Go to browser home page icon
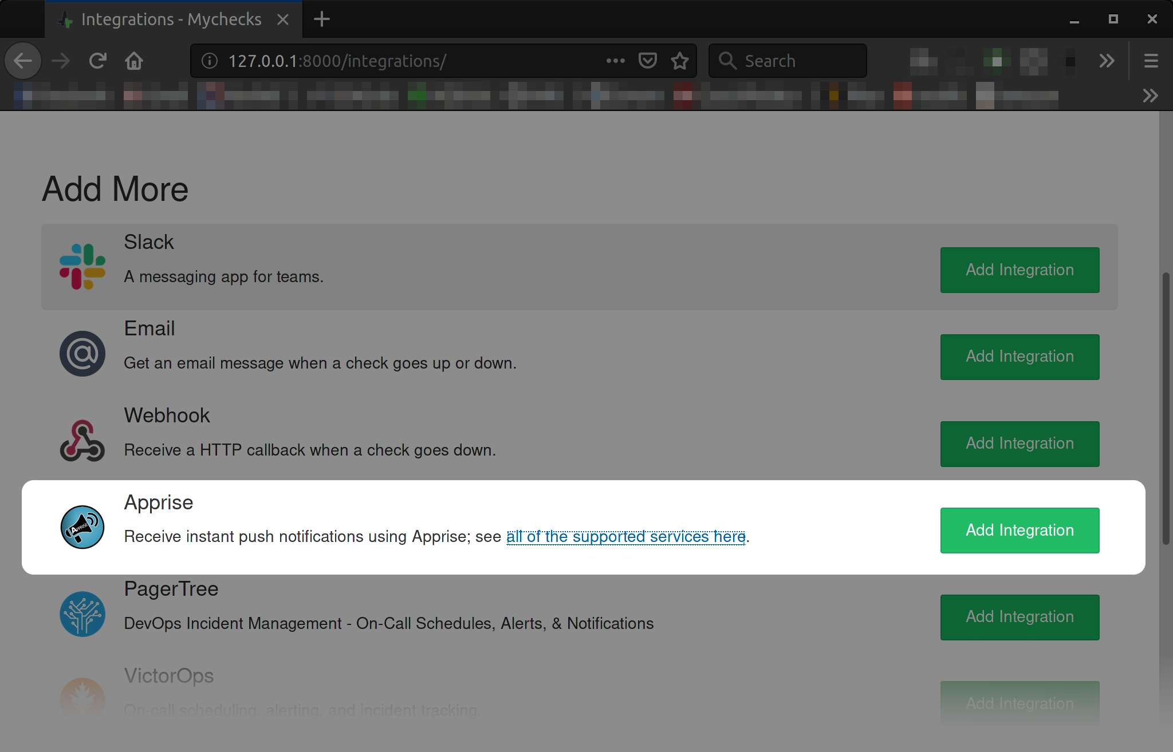 [x=134, y=61]
